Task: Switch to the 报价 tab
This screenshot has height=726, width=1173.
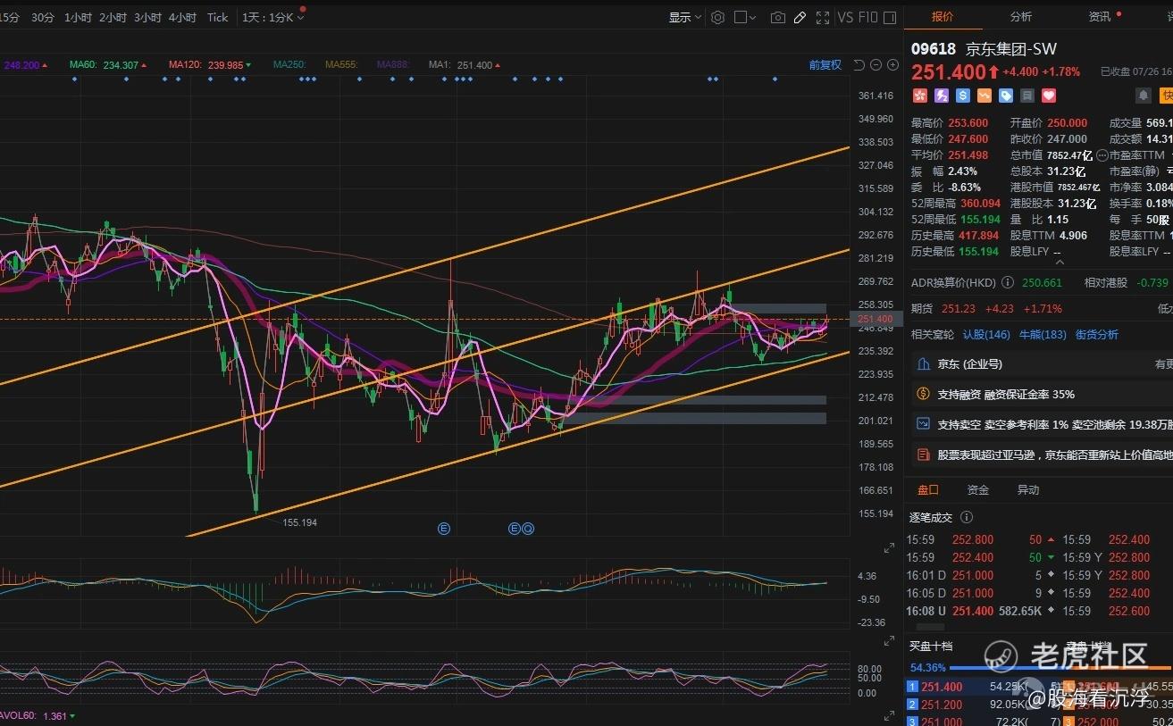Action: (943, 17)
